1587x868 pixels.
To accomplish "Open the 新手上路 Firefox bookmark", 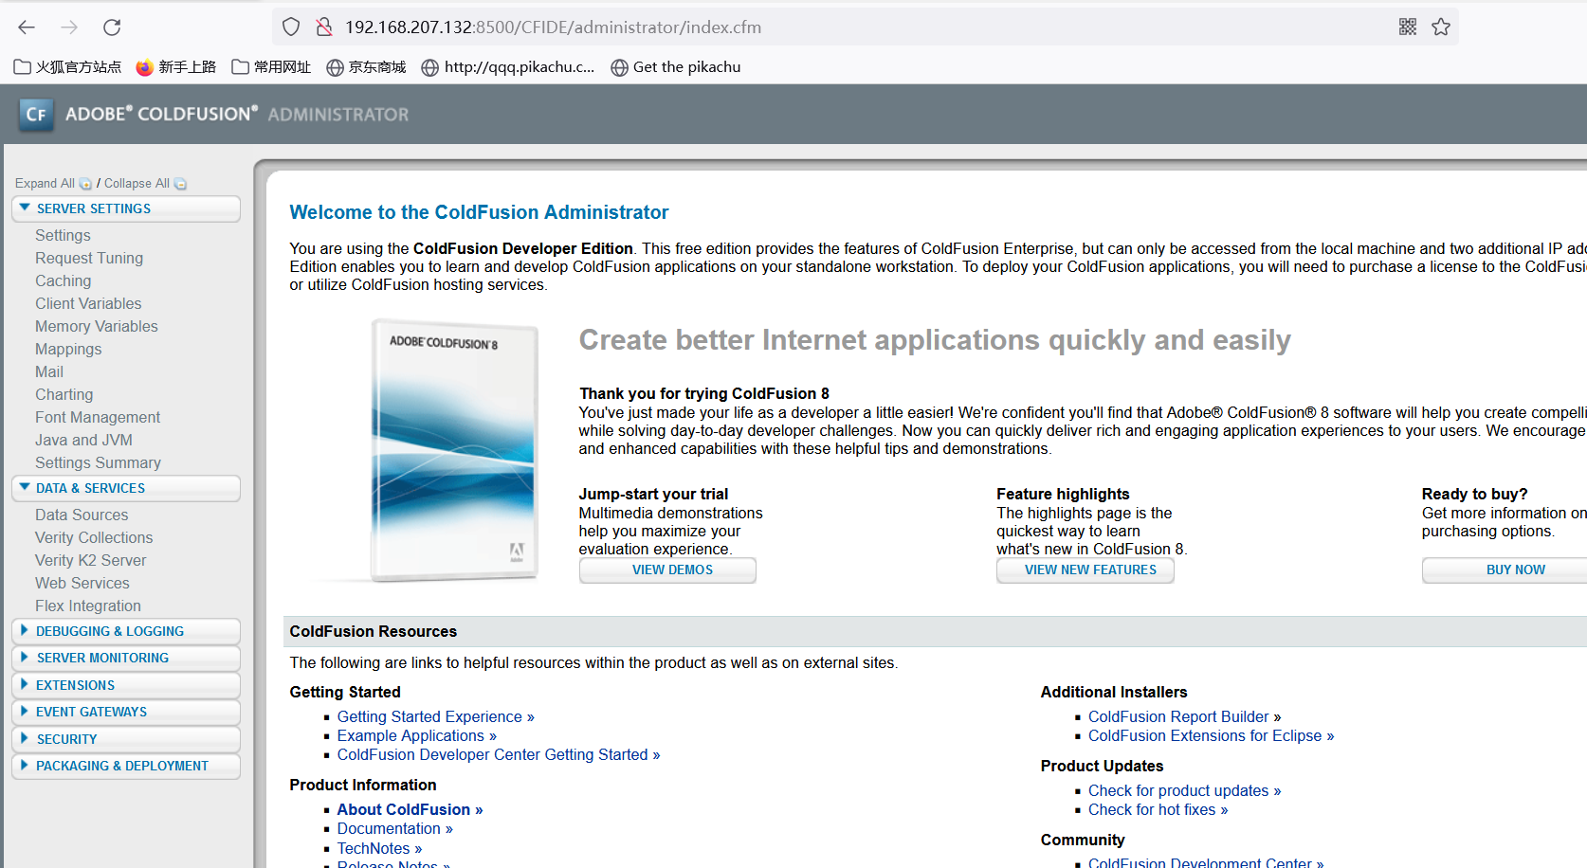I will pos(176,67).
